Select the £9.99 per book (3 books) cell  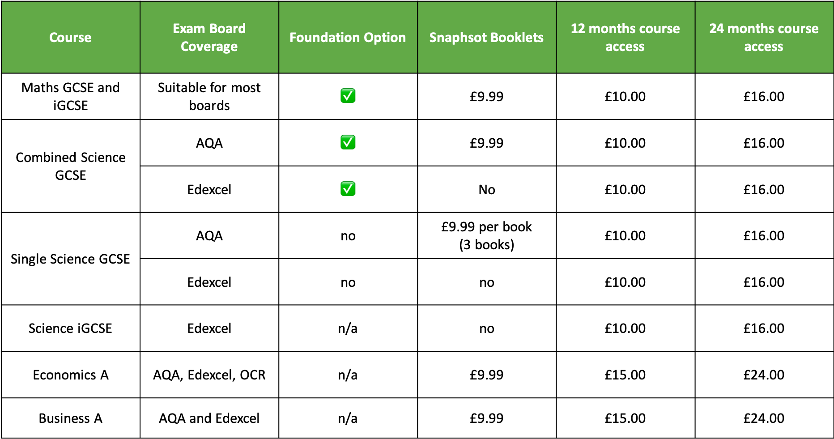coord(486,235)
